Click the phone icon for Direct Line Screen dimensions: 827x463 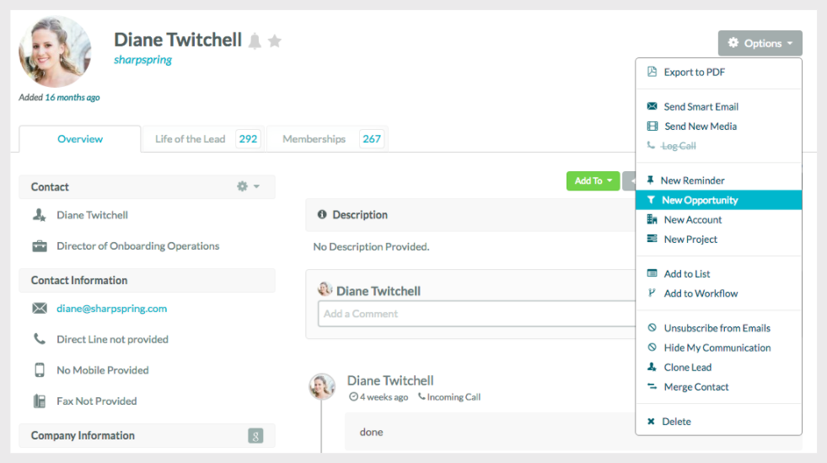coord(40,339)
